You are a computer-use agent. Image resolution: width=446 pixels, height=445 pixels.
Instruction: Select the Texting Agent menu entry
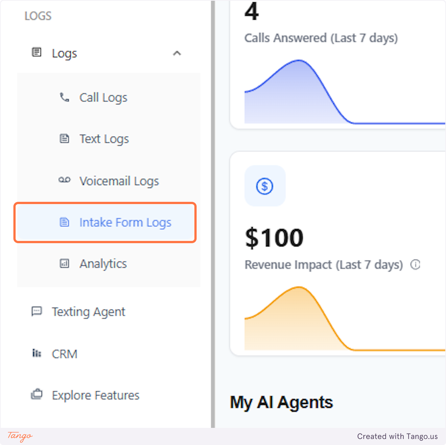pyautogui.click(x=88, y=311)
